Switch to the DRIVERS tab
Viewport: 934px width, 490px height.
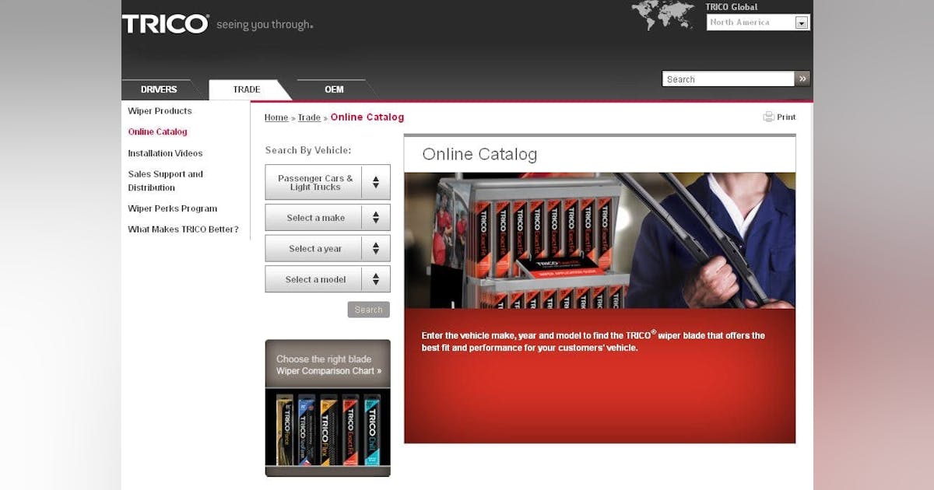click(159, 89)
